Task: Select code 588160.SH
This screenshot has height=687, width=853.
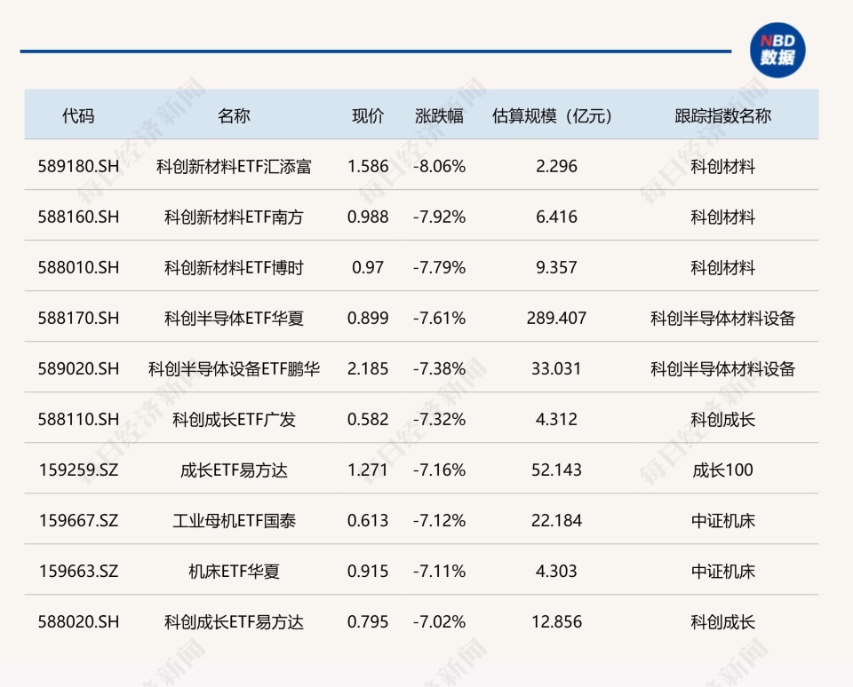Action: coord(78,217)
